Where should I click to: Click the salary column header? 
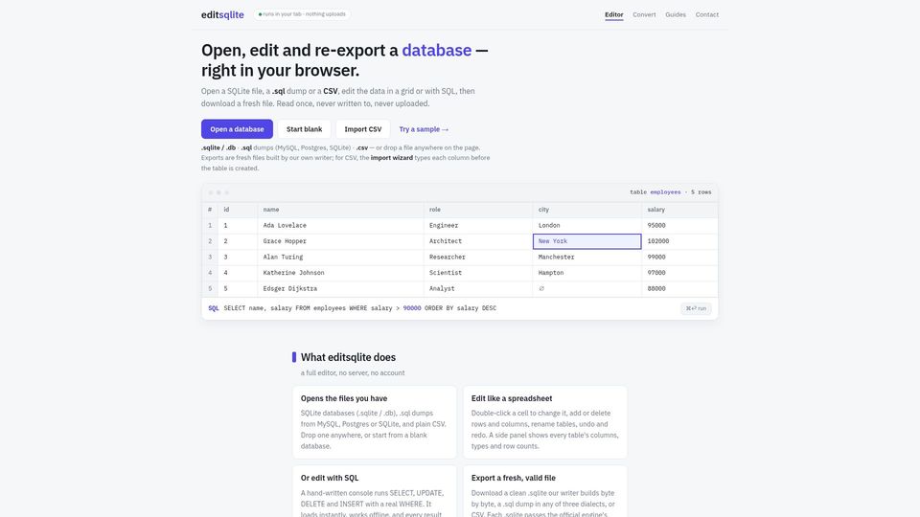coord(679,210)
